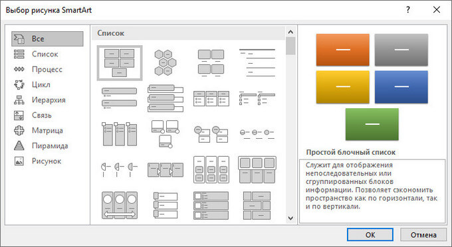
Task: Choose the four-picture caption grid layout
Action: 211,63
